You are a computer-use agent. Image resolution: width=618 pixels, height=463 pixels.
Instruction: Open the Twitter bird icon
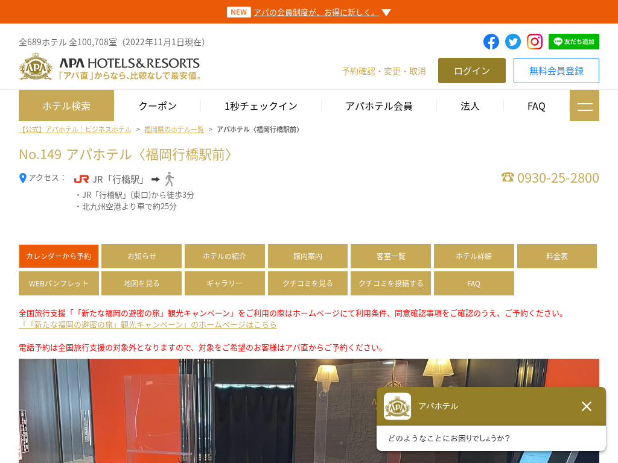pyautogui.click(x=513, y=42)
